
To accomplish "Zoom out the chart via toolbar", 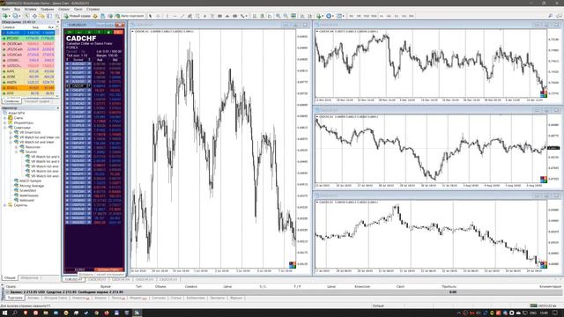I will (286, 16).
